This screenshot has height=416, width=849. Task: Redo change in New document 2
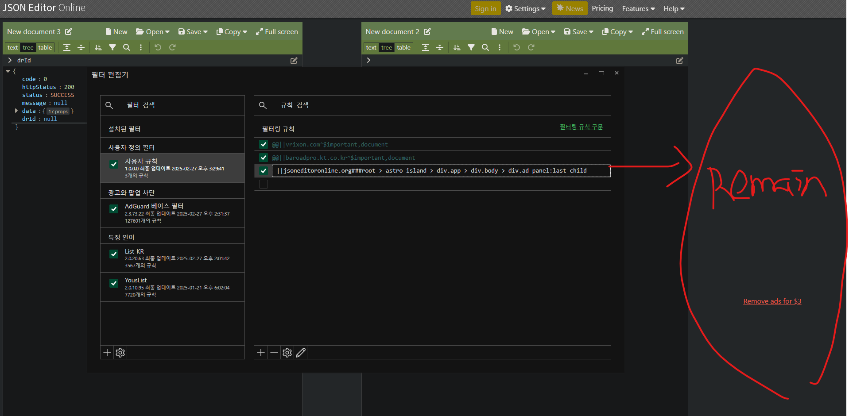click(x=531, y=47)
